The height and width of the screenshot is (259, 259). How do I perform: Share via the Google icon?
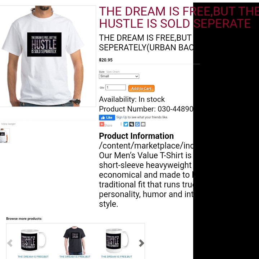tap(137, 124)
